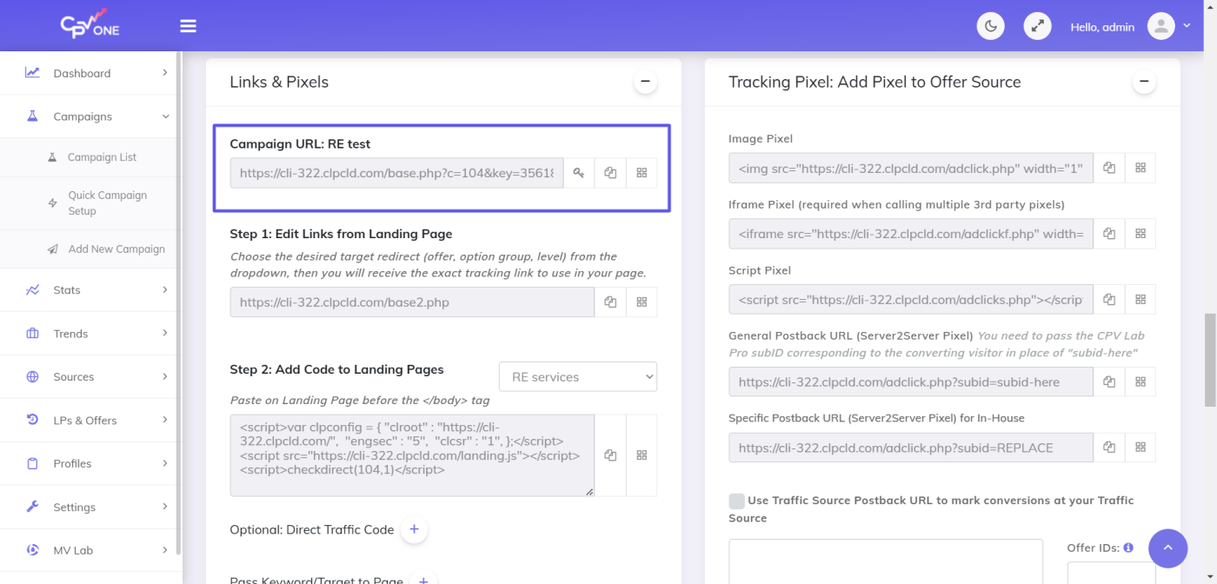The height and width of the screenshot is (584, 1217).
Task: Click the Add New Campaign paper-plane icon
Action: [x=52, y=249]
